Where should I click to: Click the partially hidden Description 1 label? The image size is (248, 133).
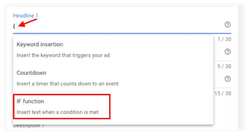[29, 126]
